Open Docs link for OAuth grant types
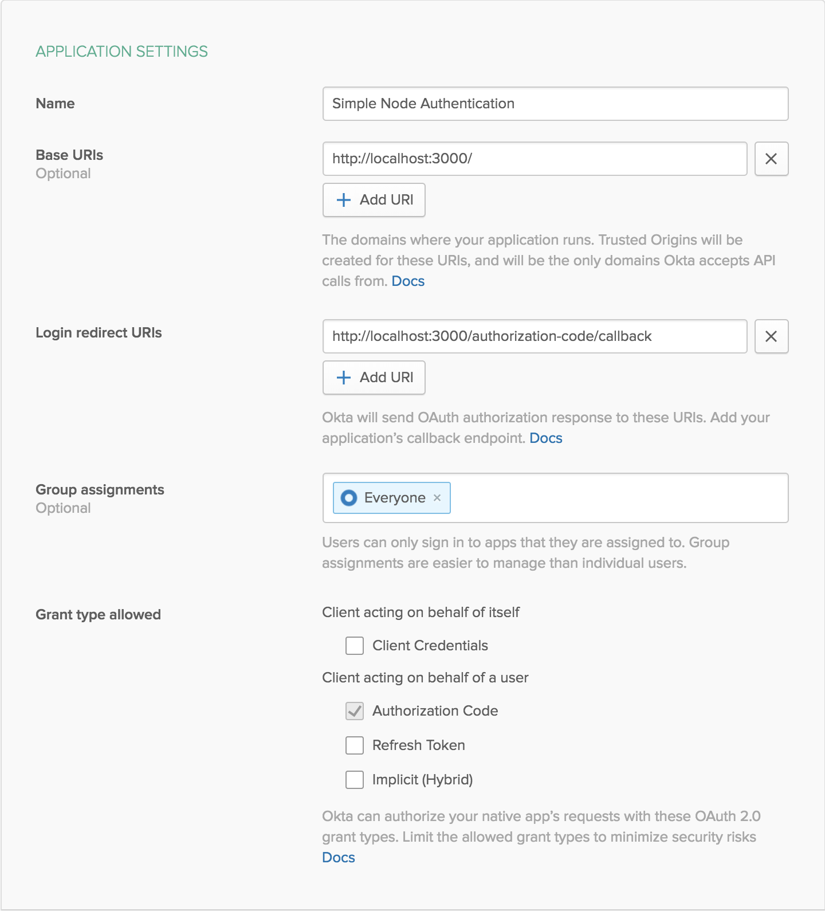 click(339, 858)
